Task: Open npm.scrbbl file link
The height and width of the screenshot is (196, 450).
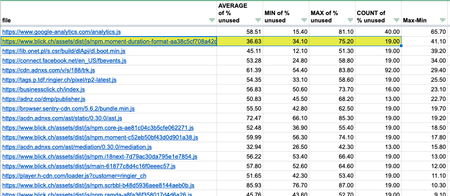Action: click(x=98, y=185)
